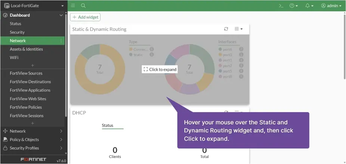Select the port8 interface legend entry

[x=231, y=77]
